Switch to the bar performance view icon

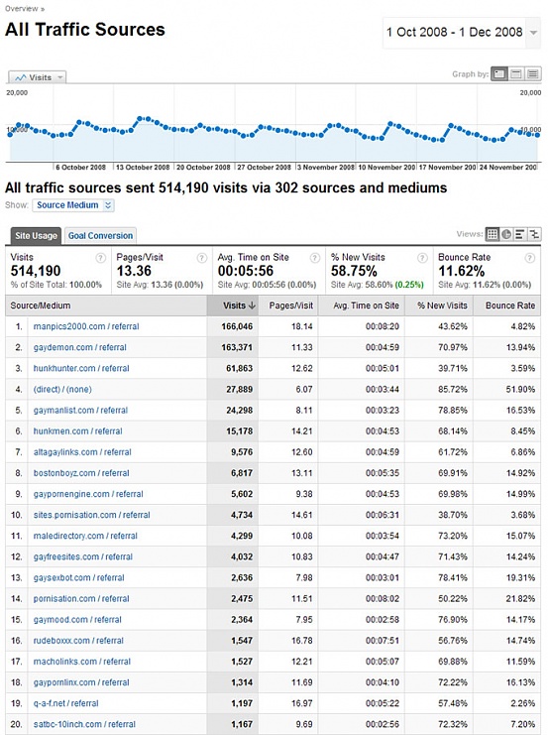point(519,234)
